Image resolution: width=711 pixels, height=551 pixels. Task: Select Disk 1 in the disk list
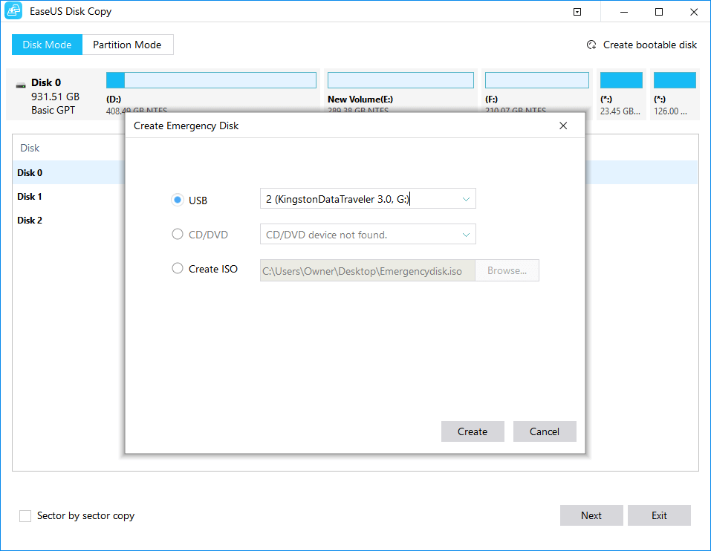[x=30, y=197]
